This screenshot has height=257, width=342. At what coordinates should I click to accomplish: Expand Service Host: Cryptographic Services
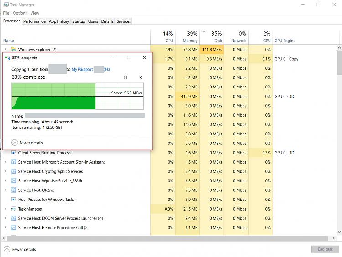(5, 171)
